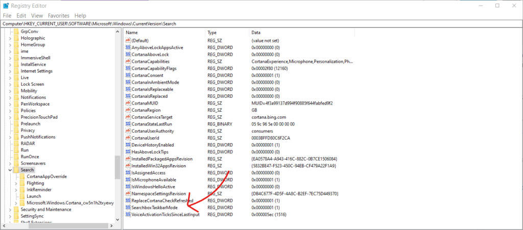Collapse the Search tree node

point(10,170)
